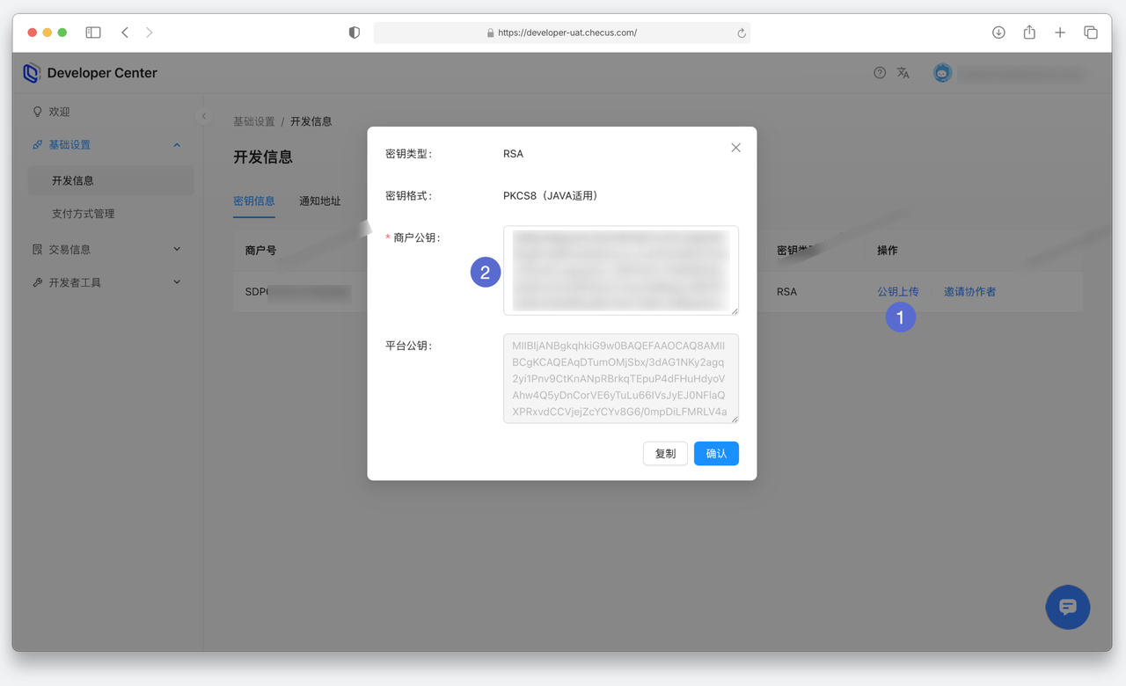
Task: Click into the 商户公钥 text area
Action: [620, 270]
